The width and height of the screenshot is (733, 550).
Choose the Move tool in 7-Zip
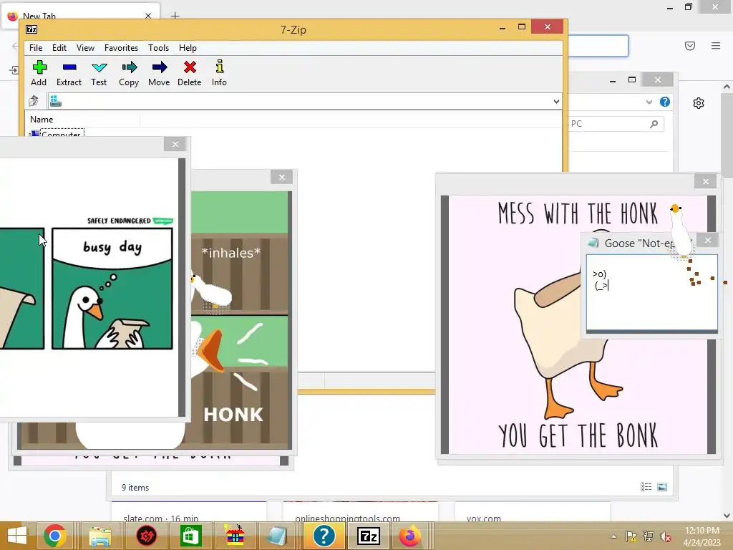coord(159,73)
